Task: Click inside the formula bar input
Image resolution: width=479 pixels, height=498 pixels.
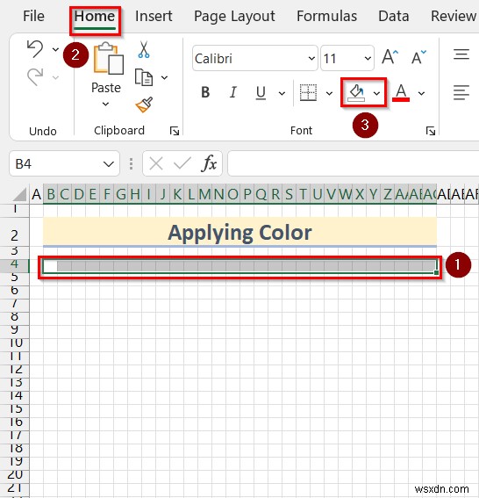Action: point(353,163)
